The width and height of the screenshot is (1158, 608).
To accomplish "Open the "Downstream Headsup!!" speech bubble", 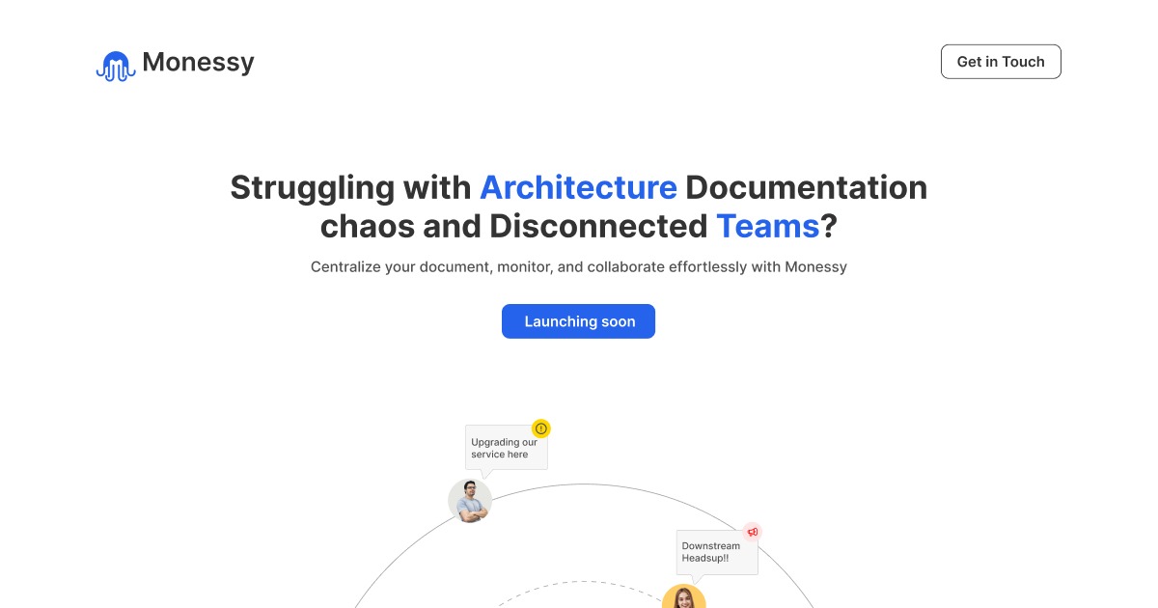I will click(x=716, y=552).
